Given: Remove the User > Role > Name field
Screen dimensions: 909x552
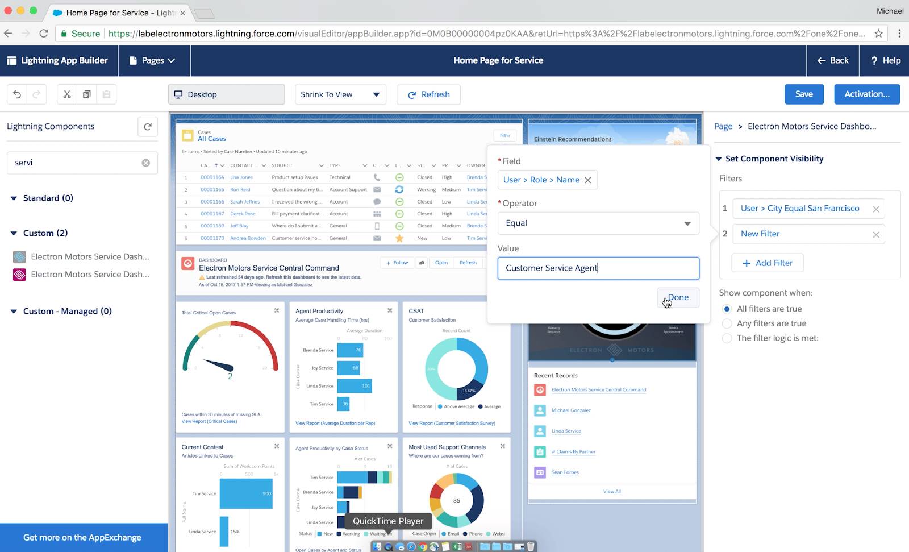Looking at the screenshot, I should 588,180.
